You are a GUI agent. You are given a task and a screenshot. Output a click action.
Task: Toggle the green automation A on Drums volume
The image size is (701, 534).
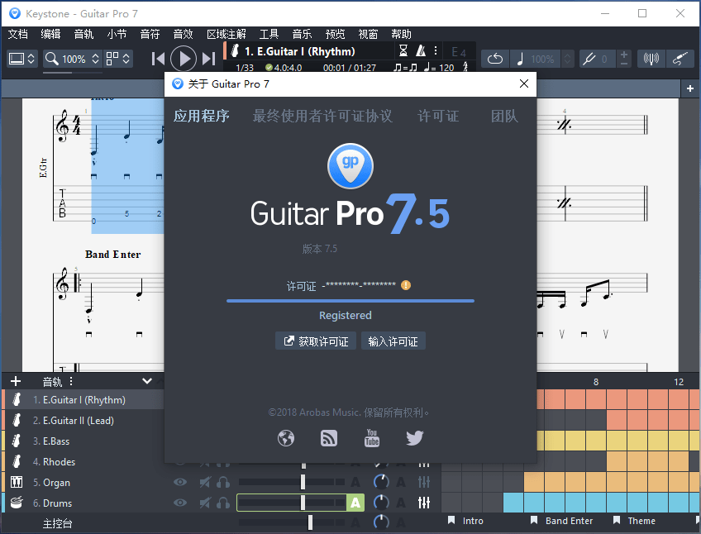(x=355, y=503)
